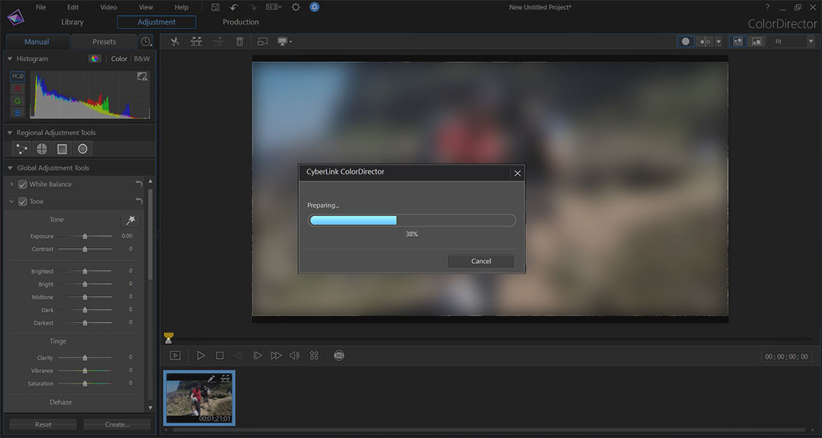The height and width of the screenshot is (438, 822).
Task: Delete the clip with trash icon
Action: (240, 41)
